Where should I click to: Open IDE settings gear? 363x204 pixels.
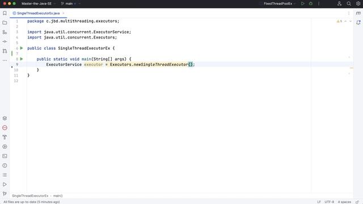click(358, 3)
